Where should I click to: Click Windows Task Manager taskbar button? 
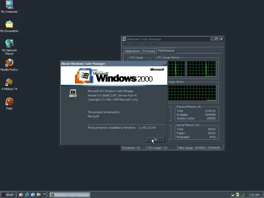pos(70,195)
